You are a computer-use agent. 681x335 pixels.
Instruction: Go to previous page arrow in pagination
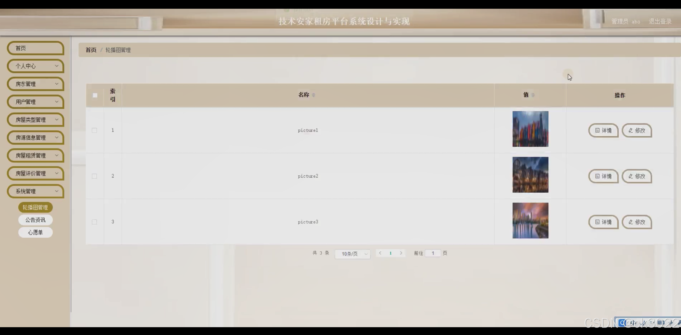click(x=380, y=253)
